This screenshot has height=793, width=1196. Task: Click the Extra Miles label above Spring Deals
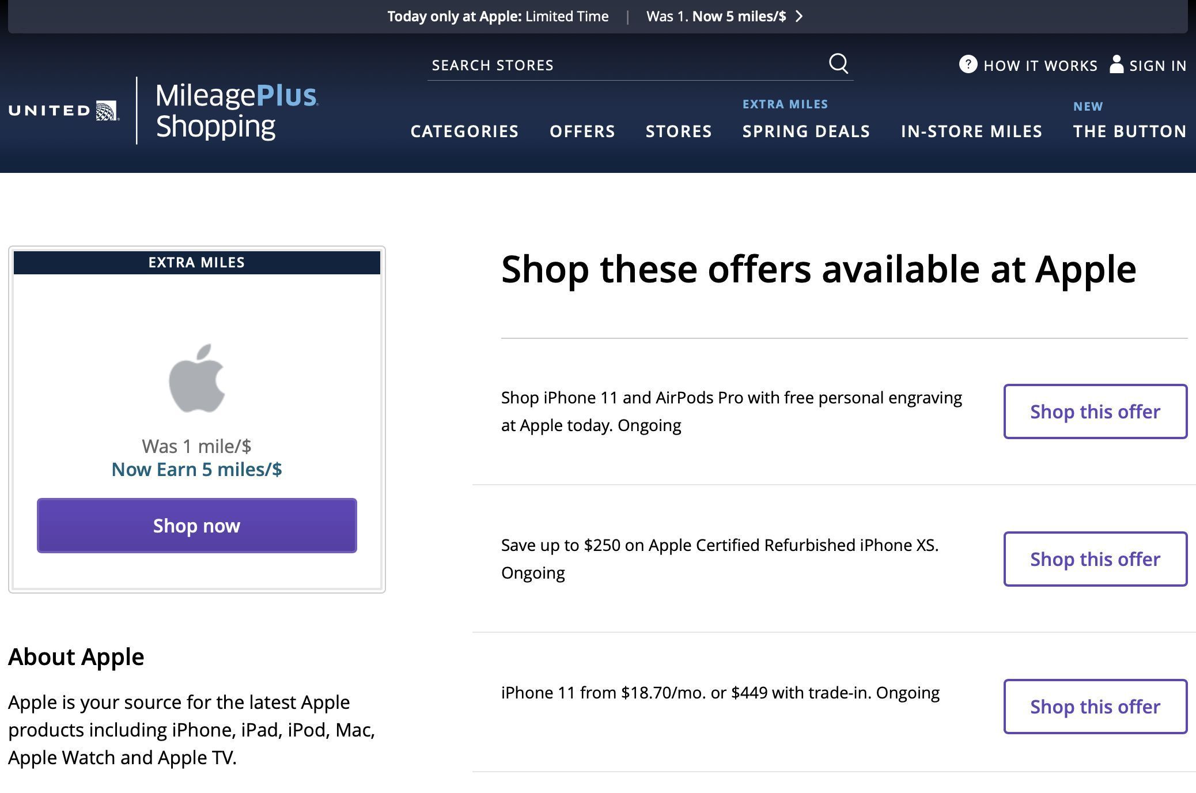(785, 104)
